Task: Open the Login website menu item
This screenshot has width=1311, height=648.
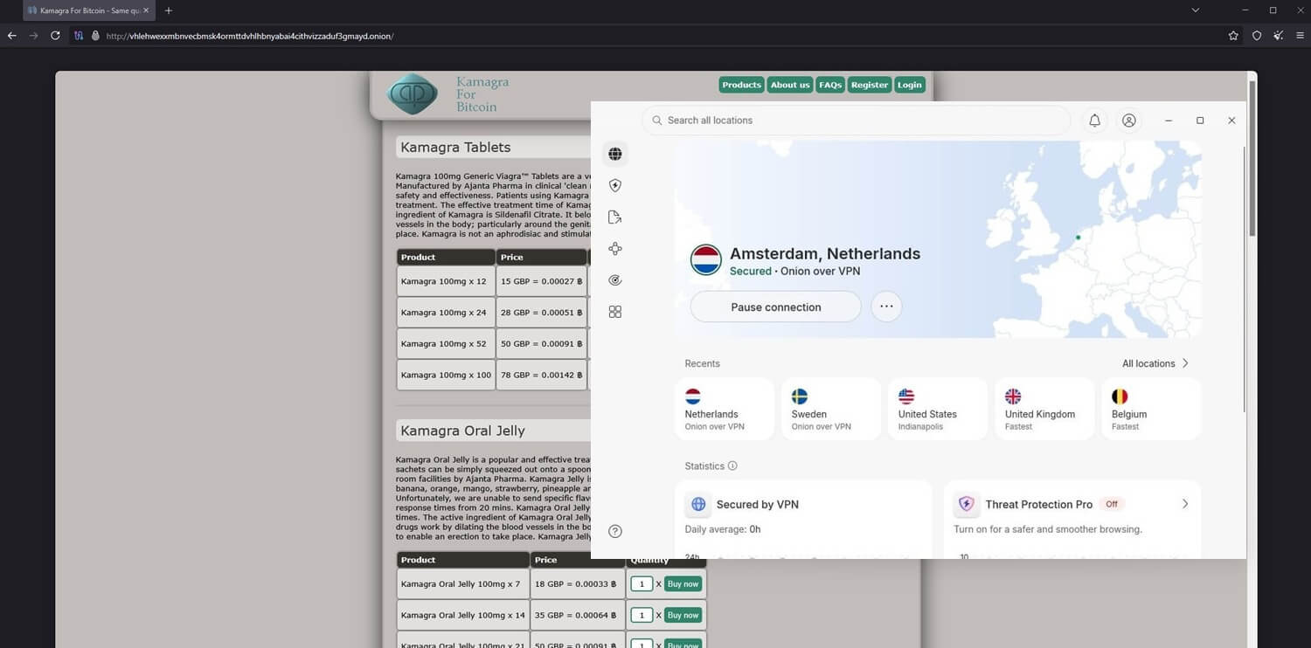Action: (910, 85)
